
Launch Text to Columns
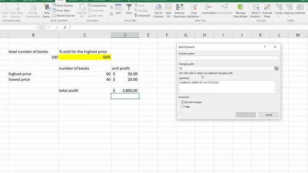pos(158,11)
